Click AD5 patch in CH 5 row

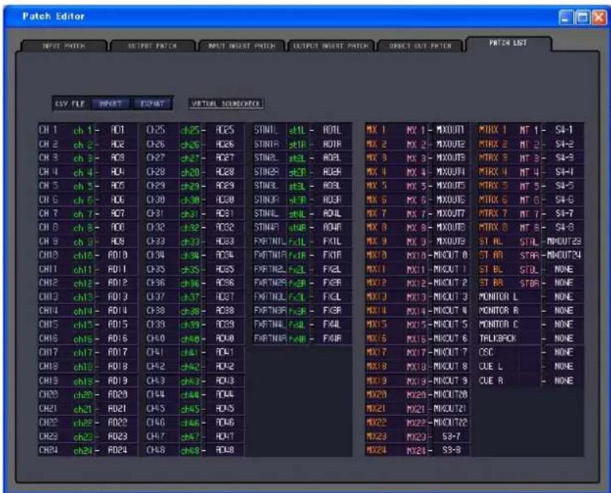pos(118,185)
